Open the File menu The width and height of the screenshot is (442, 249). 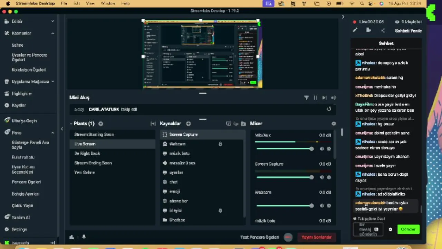(x=64, y=3)
